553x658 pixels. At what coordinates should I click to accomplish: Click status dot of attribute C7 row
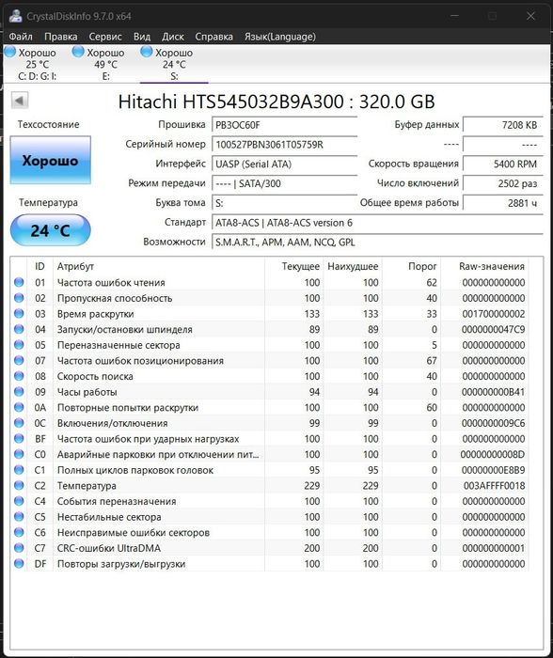point(19,548)
